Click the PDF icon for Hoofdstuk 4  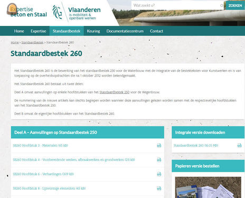point(159,159)
